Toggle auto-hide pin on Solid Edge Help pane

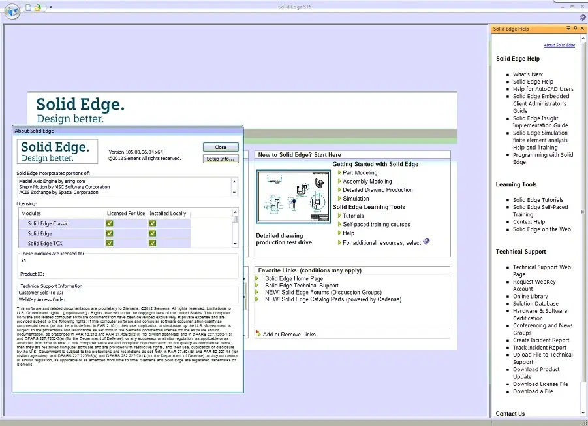pyautogui.click(x=576, y=29)
